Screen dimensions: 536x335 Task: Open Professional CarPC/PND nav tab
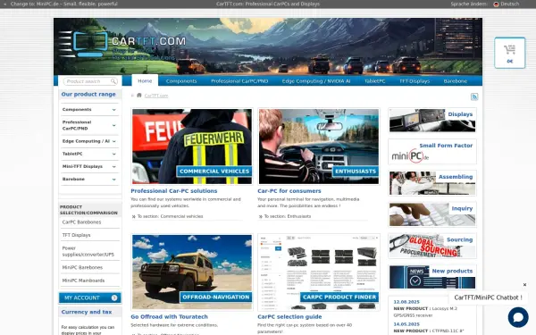coord(239,81)
